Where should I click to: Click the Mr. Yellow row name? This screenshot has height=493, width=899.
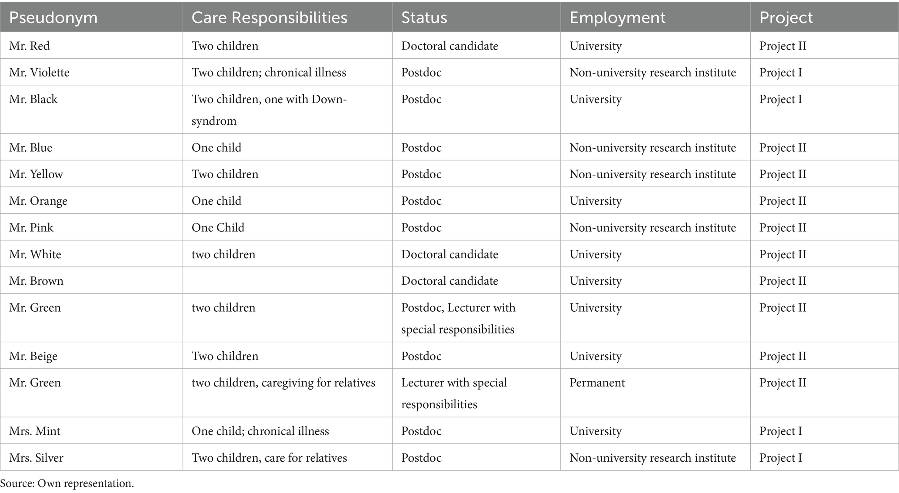[x=36, y=174]
